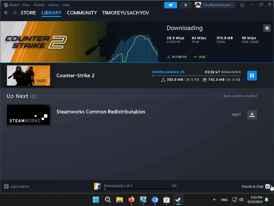Open the Friends menu
The height and width of the screenshot is (206, 274).
coord(39,5)
